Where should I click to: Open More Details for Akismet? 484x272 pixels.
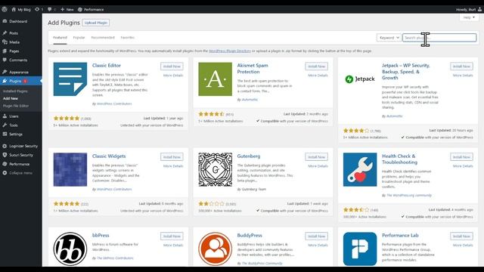tap(318, 76)
